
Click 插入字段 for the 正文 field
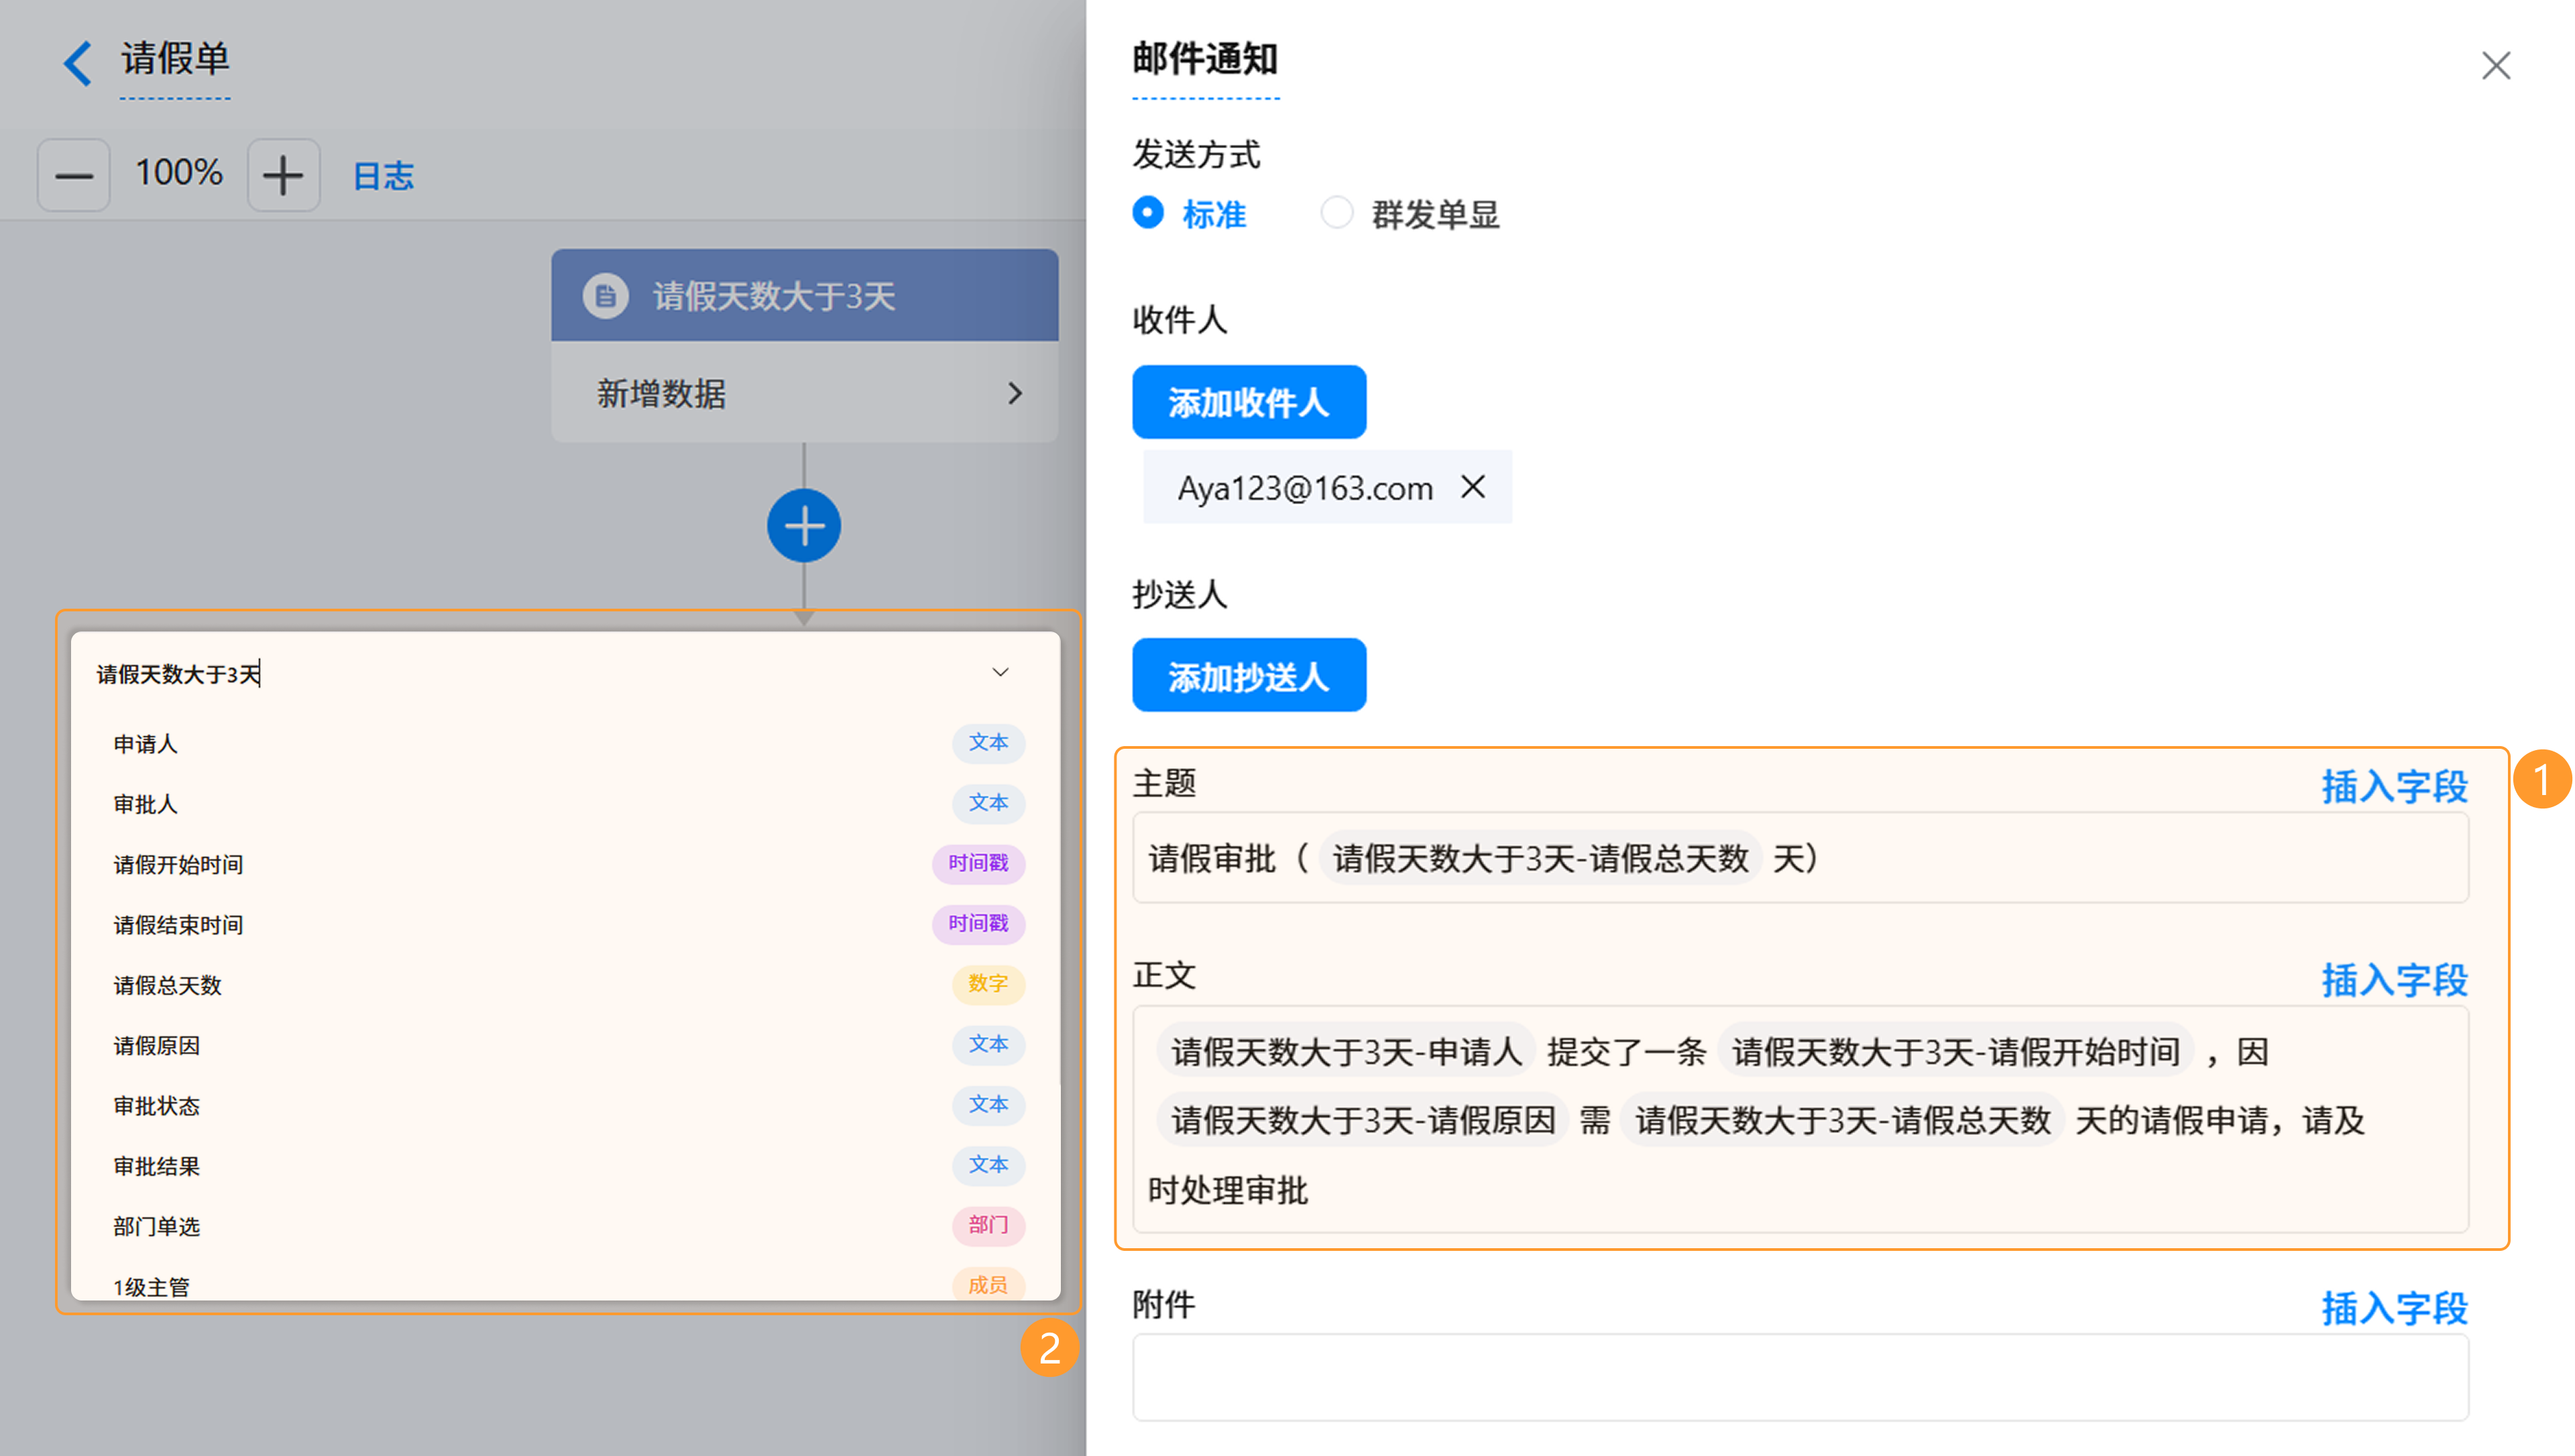[x=2394, y=980]
